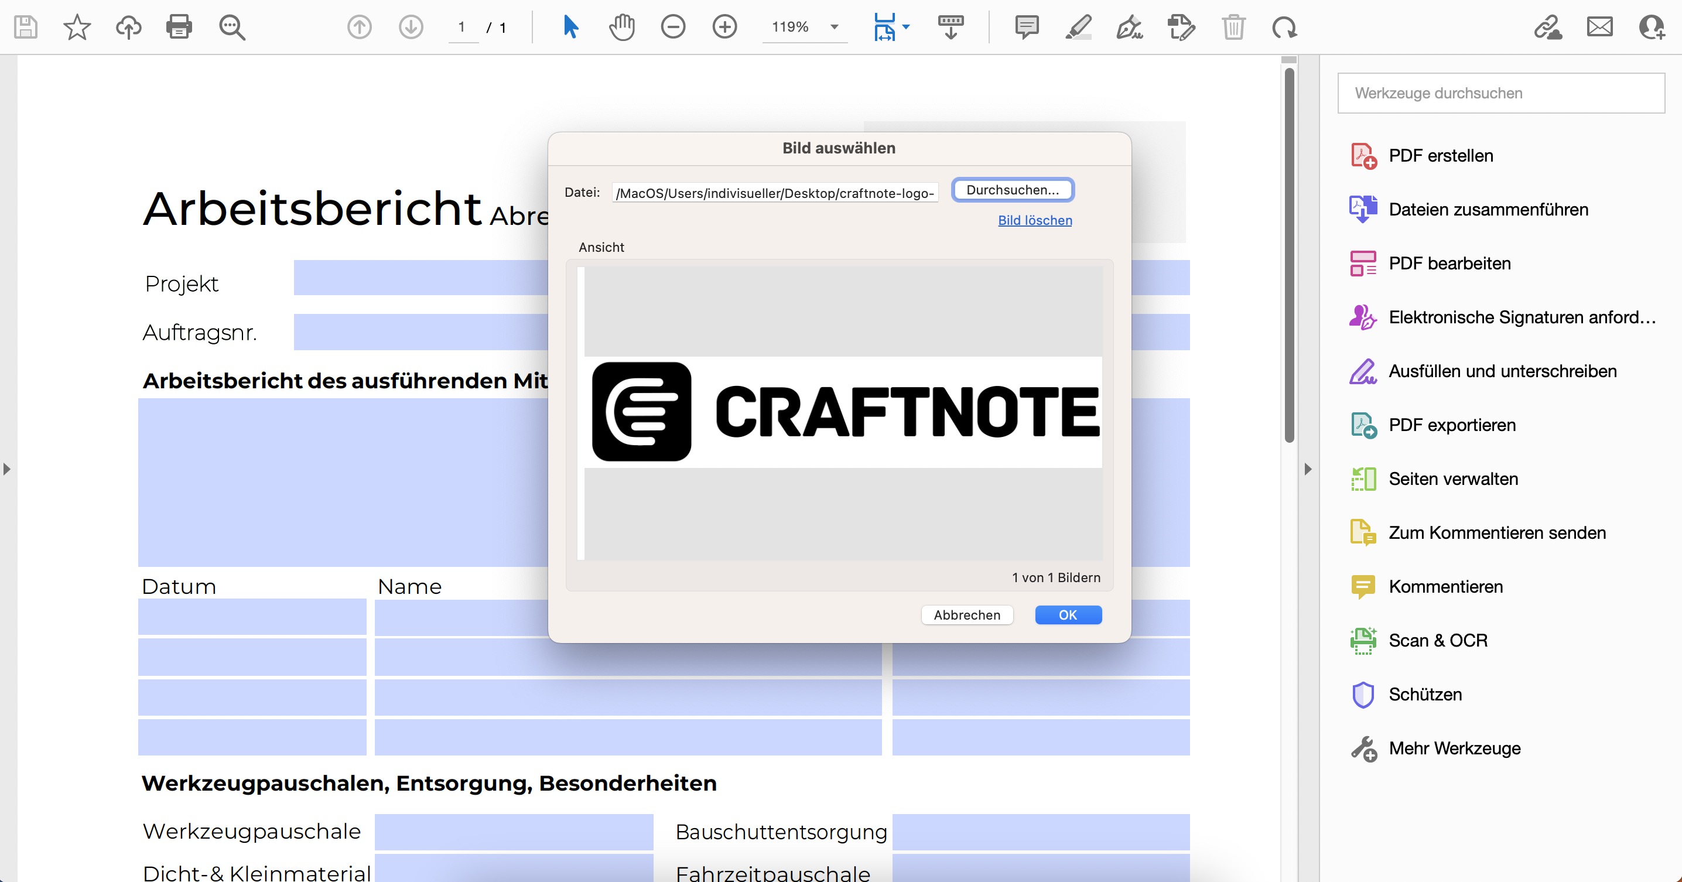Viewport: 1682px width, 882px height.
Task: Collapse the right tools pane
Action: click(x=1307, y=469)
